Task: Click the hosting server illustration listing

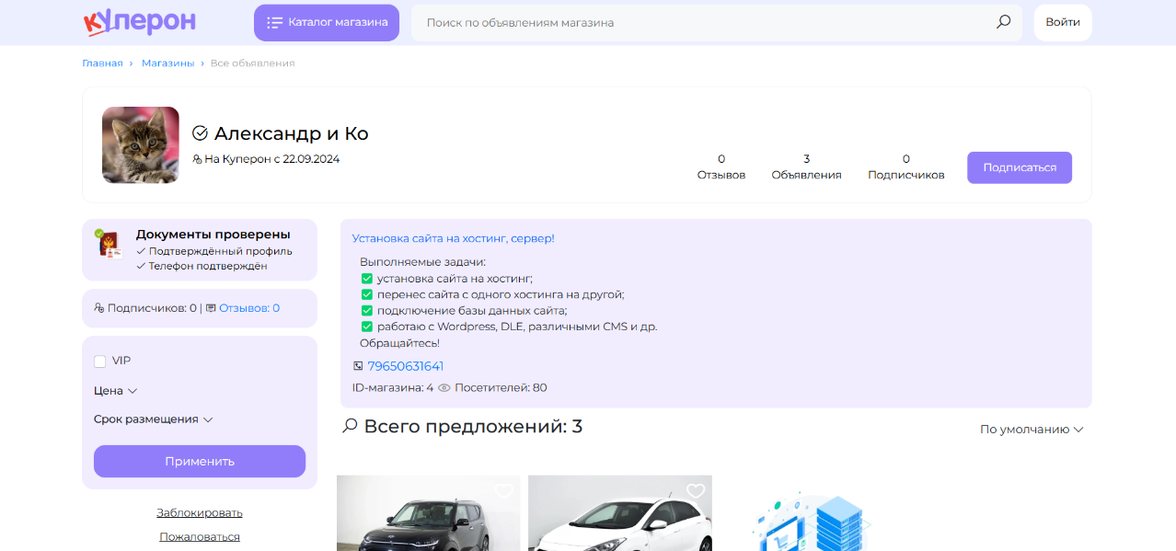Action: [x=811, y=520]
